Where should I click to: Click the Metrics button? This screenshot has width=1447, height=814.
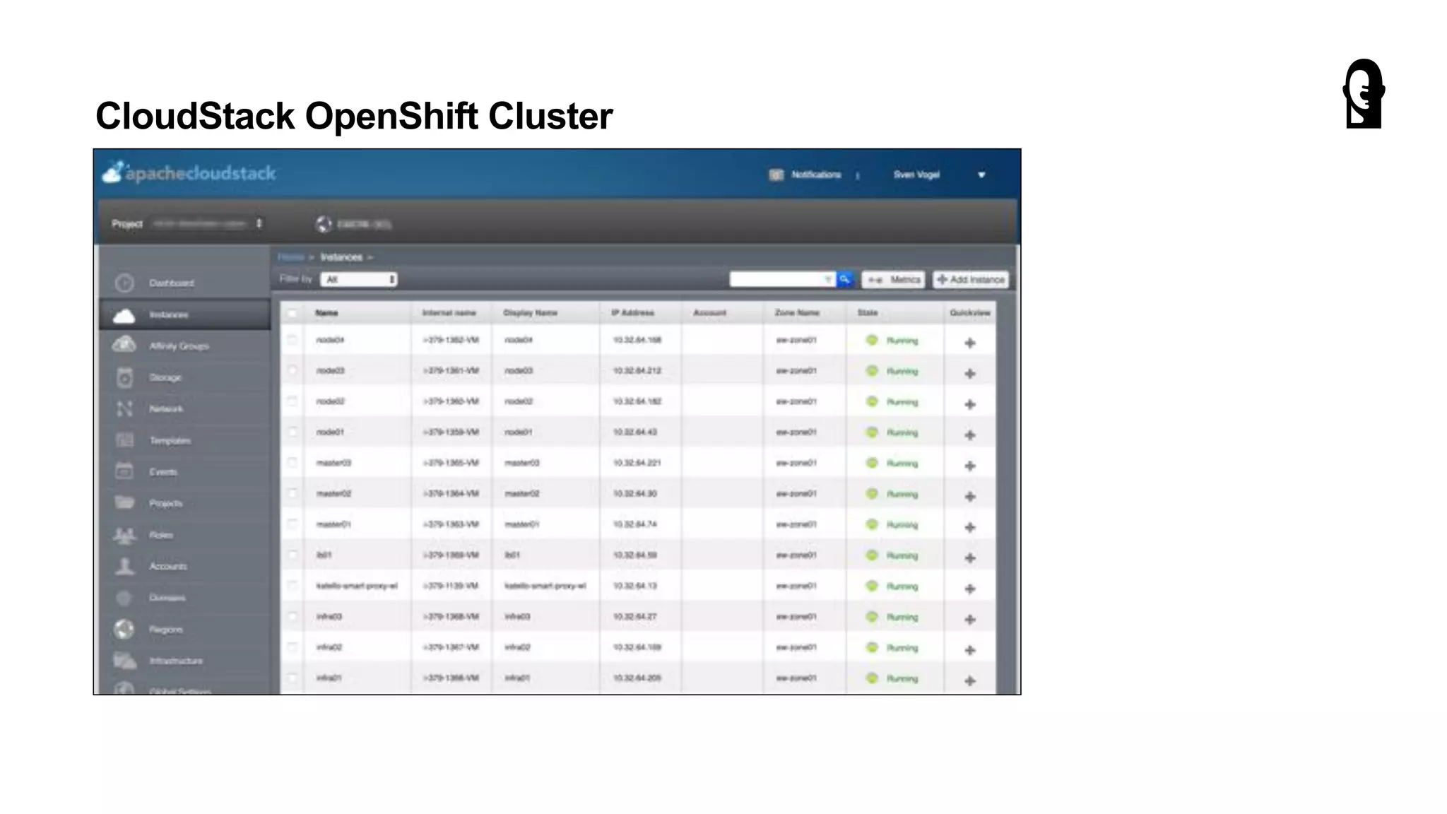pyautogui.click(x=894, y=280)
